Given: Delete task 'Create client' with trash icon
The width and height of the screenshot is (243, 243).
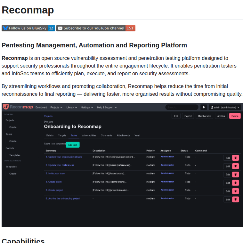Looking at the screenshot, I should (x=235, y=183).
